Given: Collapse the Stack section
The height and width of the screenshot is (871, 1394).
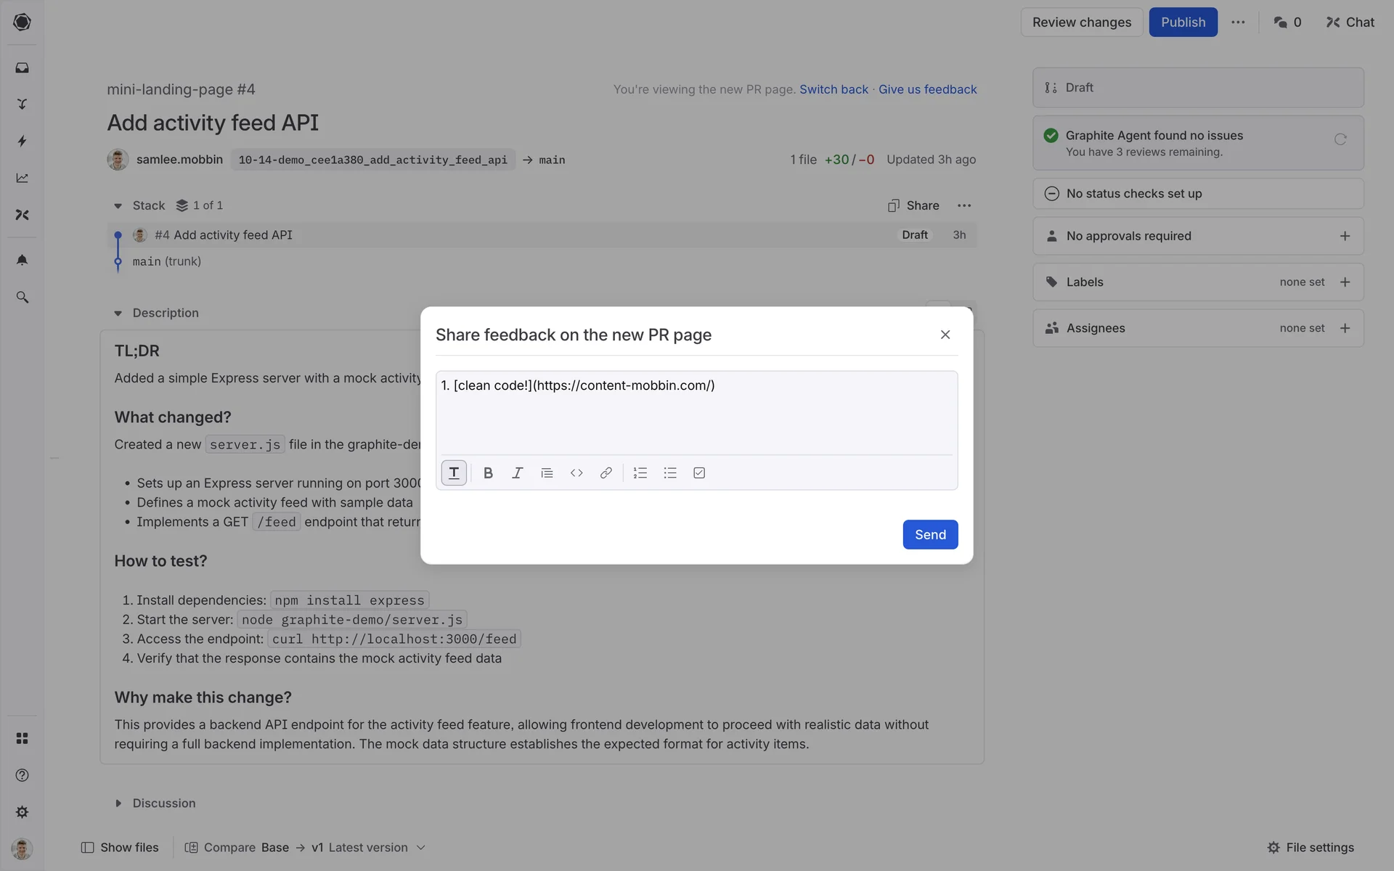Looking at the screenshot, I should tap(118, 206).
